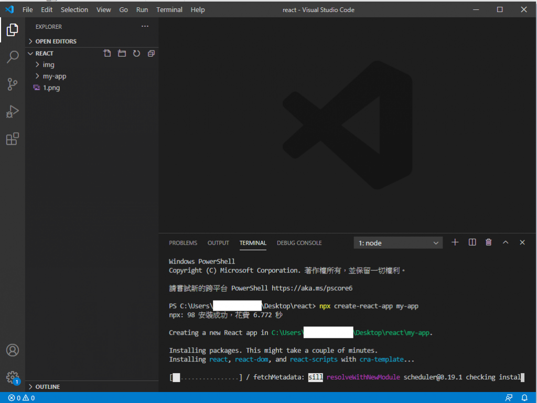This screenshot has height=403, width=537.
Task: Open the Help menu
Action: (x=198, y=9)
